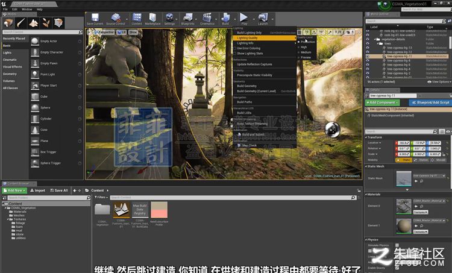Click the Sphere Trigger icon

tap(35, 163)
